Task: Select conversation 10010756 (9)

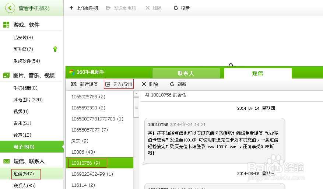Action: (99, 163)
